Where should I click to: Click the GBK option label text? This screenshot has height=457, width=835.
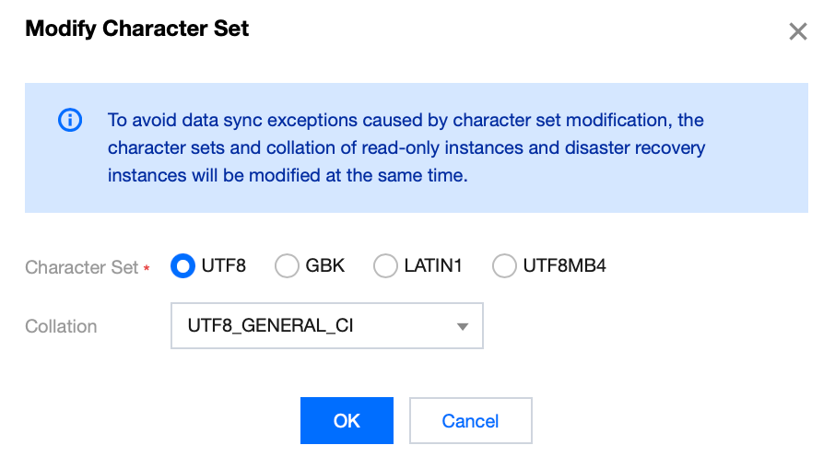click(x=326, y=266)
